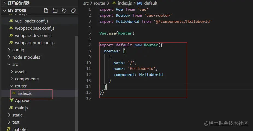This screenshot has height=131, width=253.
Task: Click Vue.use(Router) on line 5
Action: pos(117,33)
